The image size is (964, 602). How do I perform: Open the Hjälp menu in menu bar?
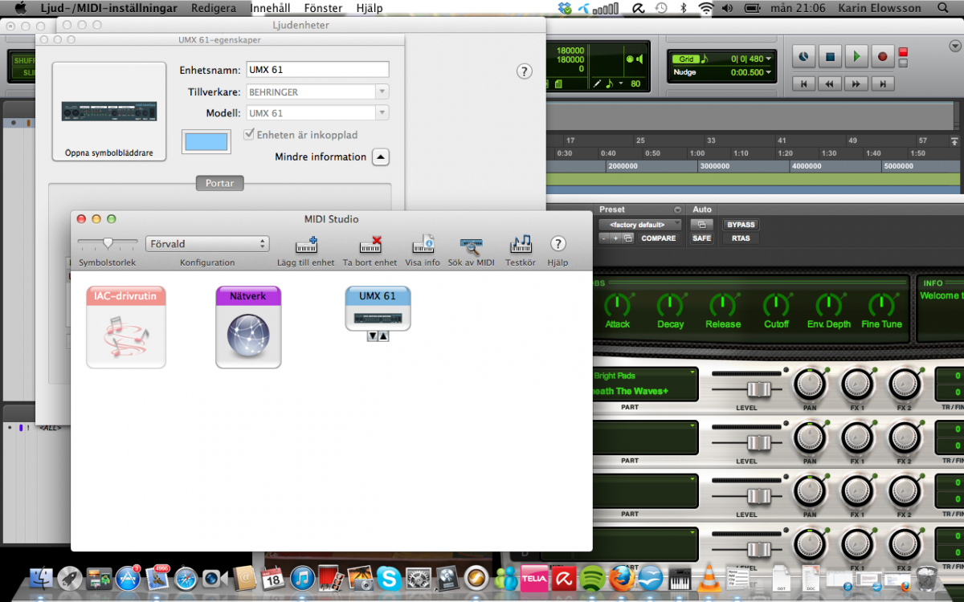point(370,8)
